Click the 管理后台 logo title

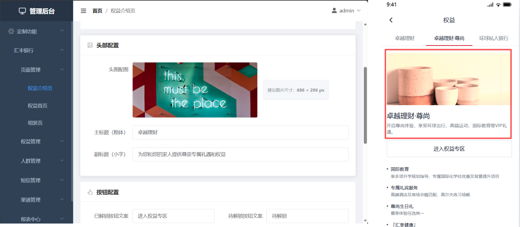[42, 11]
